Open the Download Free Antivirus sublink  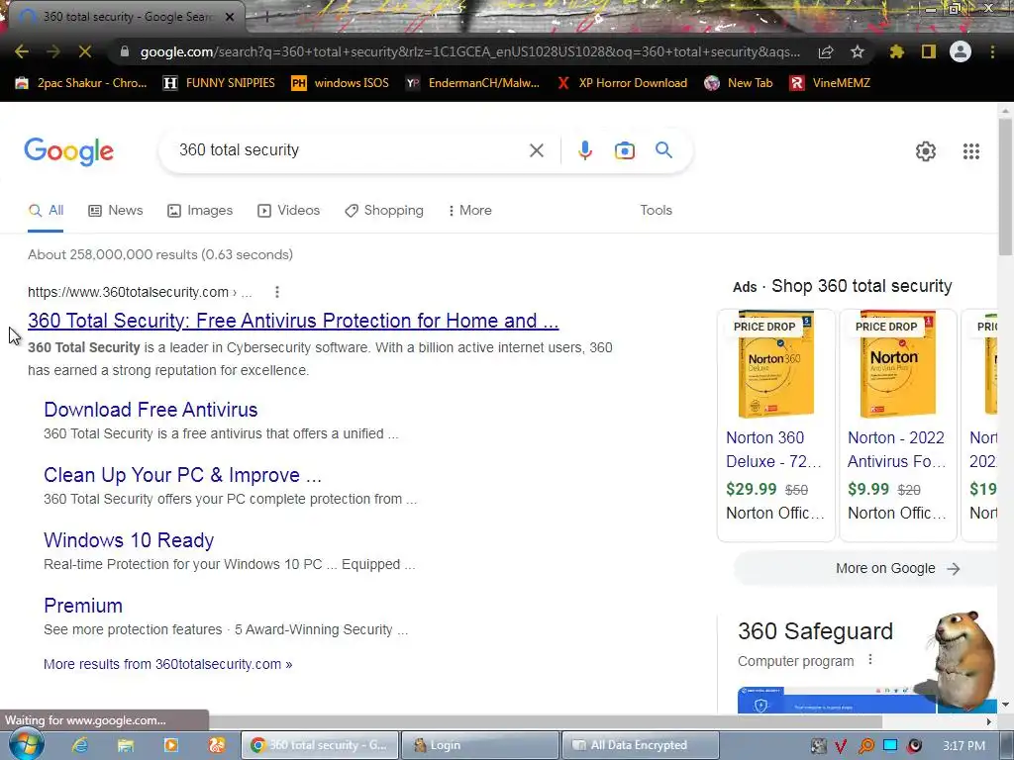151,410
